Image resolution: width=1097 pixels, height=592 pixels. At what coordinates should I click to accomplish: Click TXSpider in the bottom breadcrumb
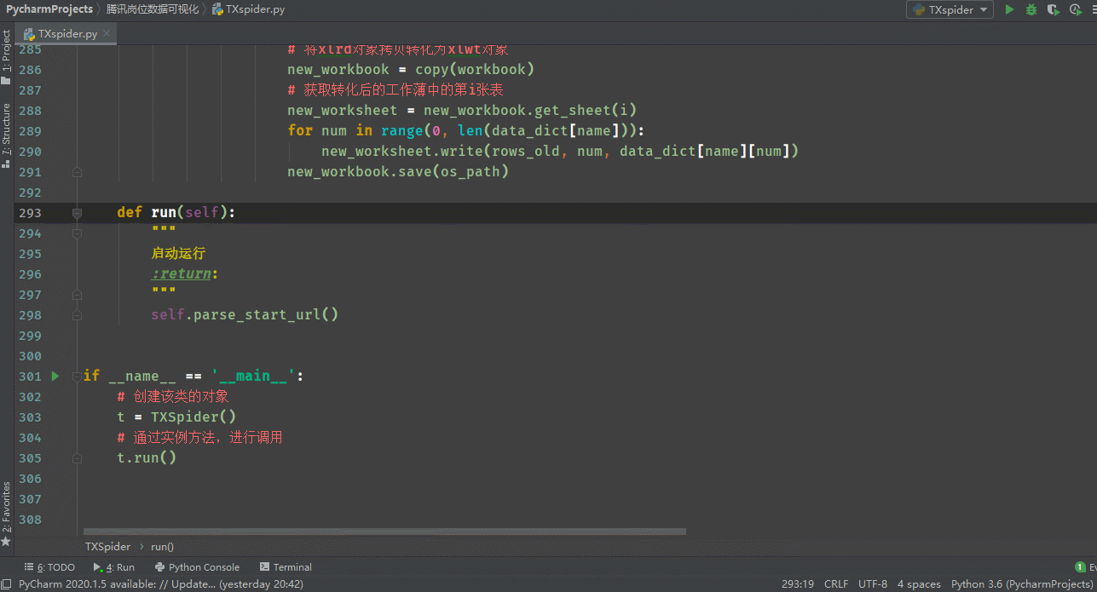tap(107, 547)
